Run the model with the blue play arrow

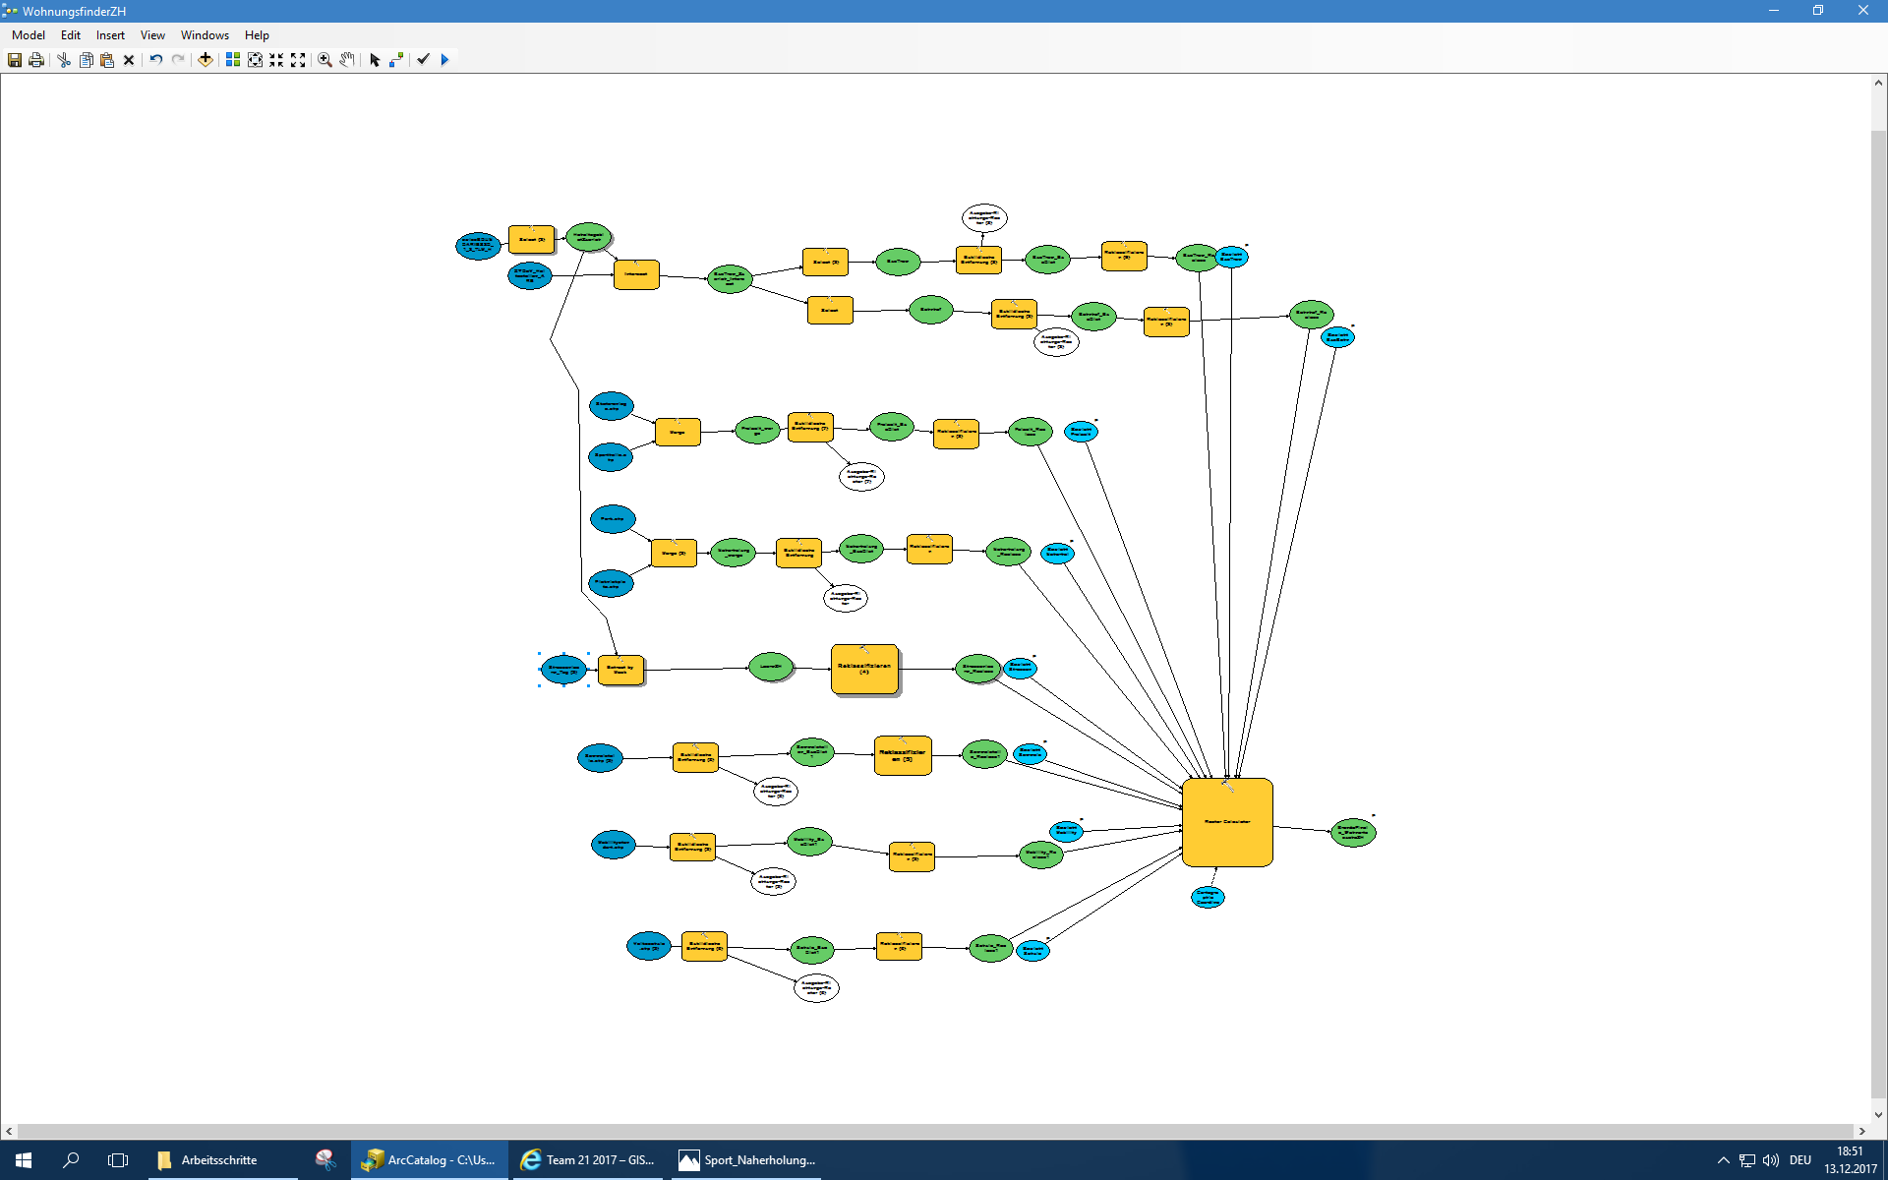444,60
